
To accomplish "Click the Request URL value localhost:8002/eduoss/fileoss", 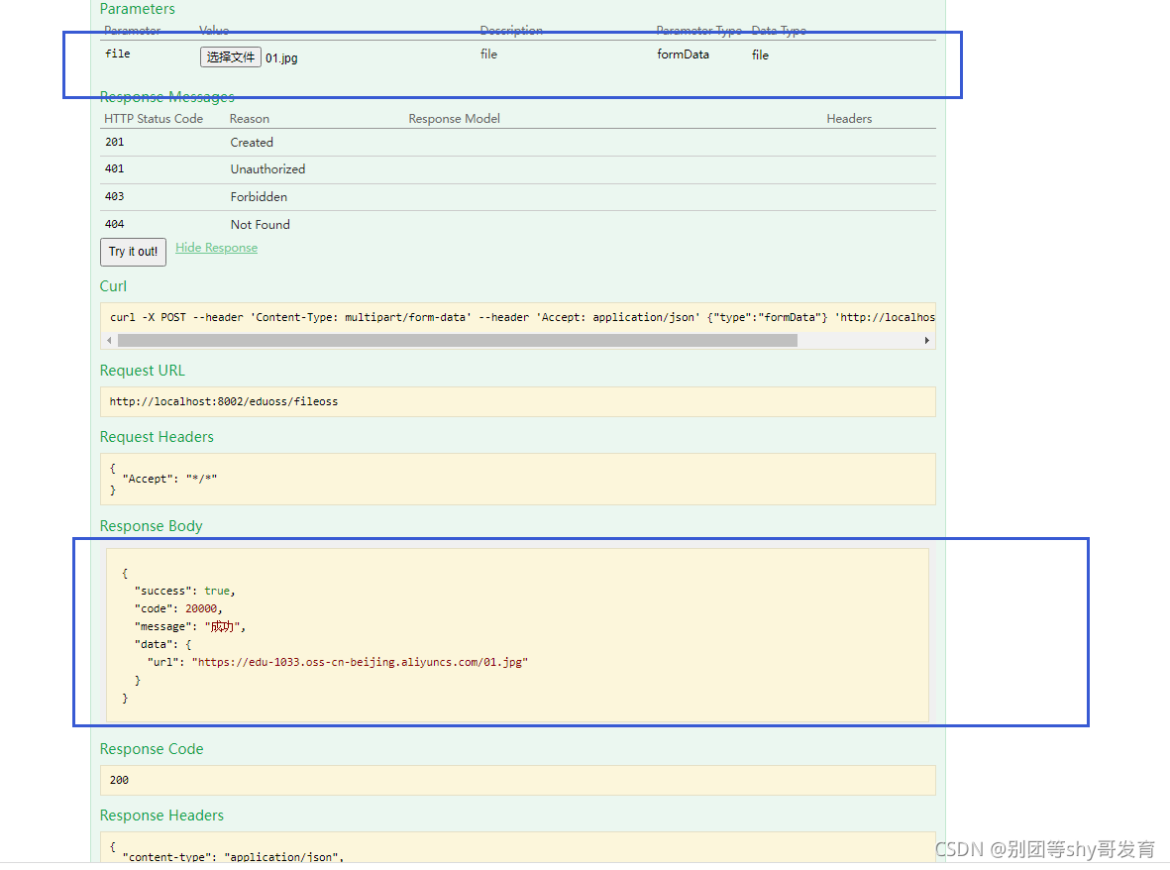I will coord(224,401).
